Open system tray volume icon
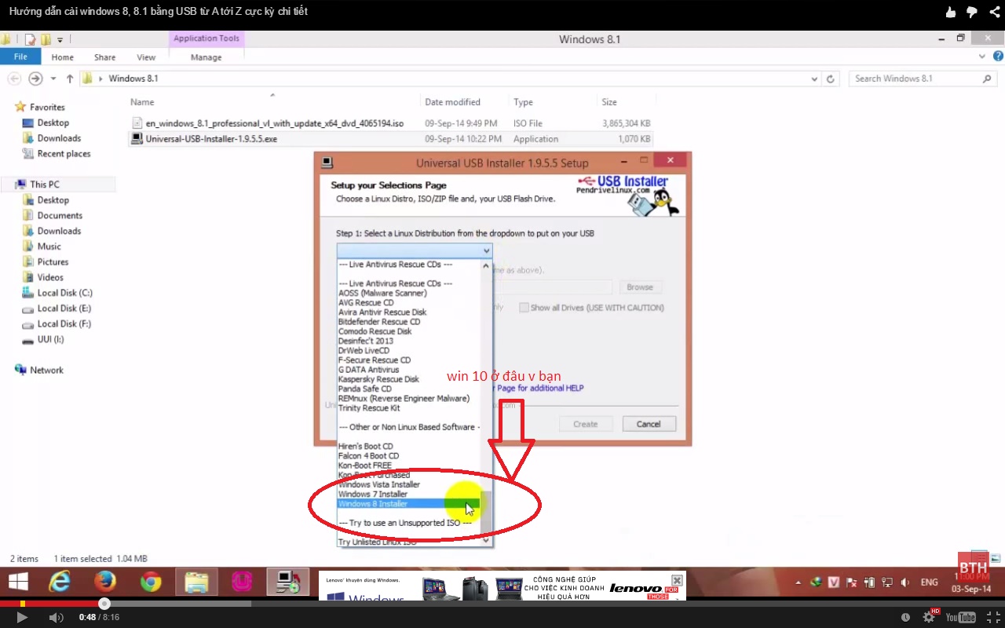 (906, 582)
